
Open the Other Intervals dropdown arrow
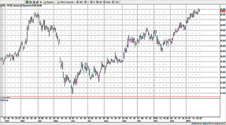coord(75,2)
